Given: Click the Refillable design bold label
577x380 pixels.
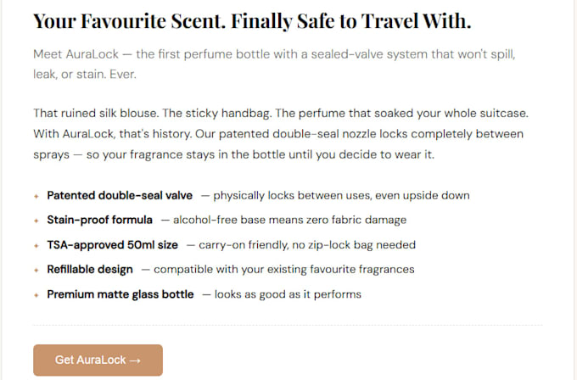Looking at the screenshot, I should point(90,269).
